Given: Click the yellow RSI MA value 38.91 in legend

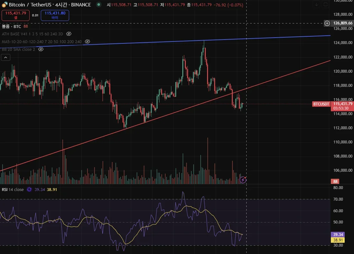Looking at the screenshot, I should click(52, 189).
